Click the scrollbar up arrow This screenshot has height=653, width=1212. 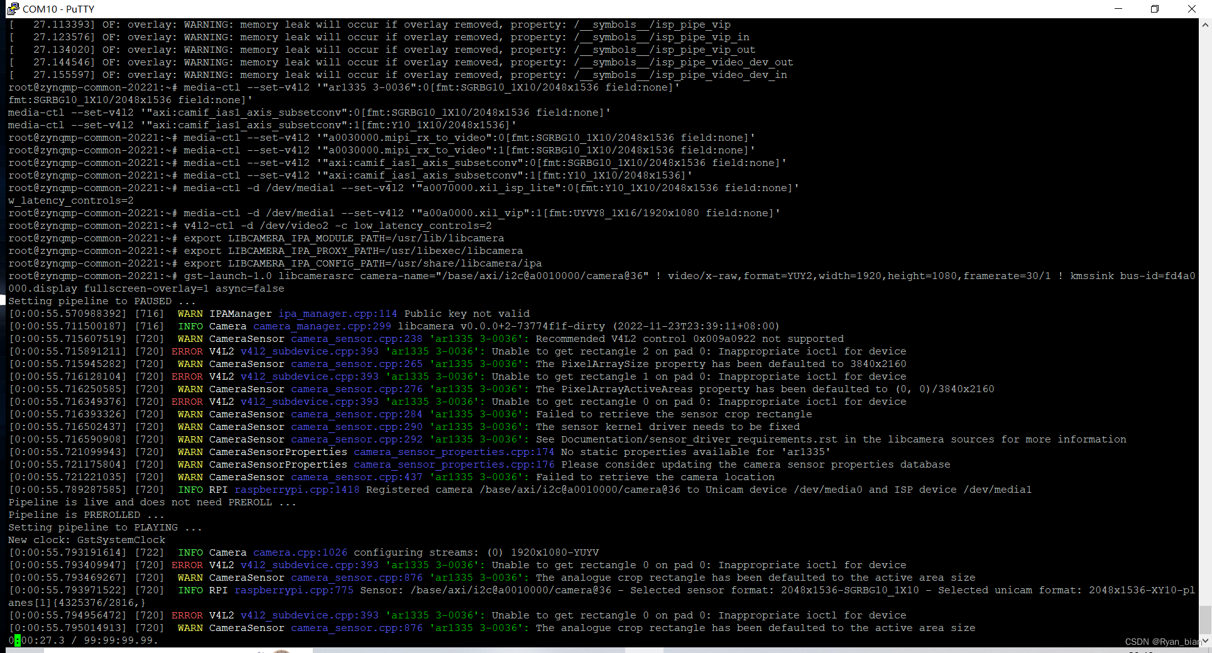(1205, 25)
